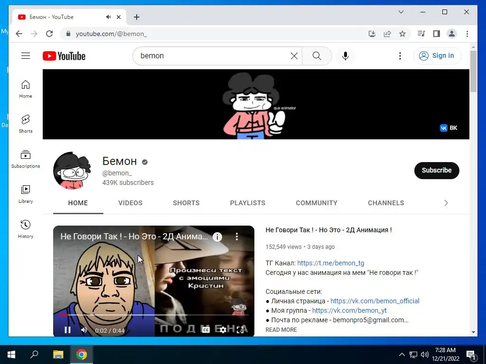Open the vk.com/bemon_yt link
486x364 pixels.
click(x=349, y=310)
